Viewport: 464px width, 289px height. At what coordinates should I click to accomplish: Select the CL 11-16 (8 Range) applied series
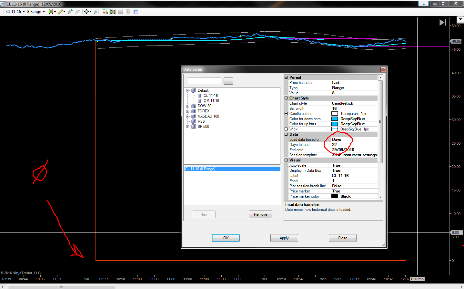[232, 169]
